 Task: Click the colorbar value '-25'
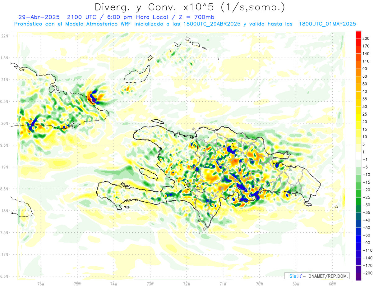point(367,198)
